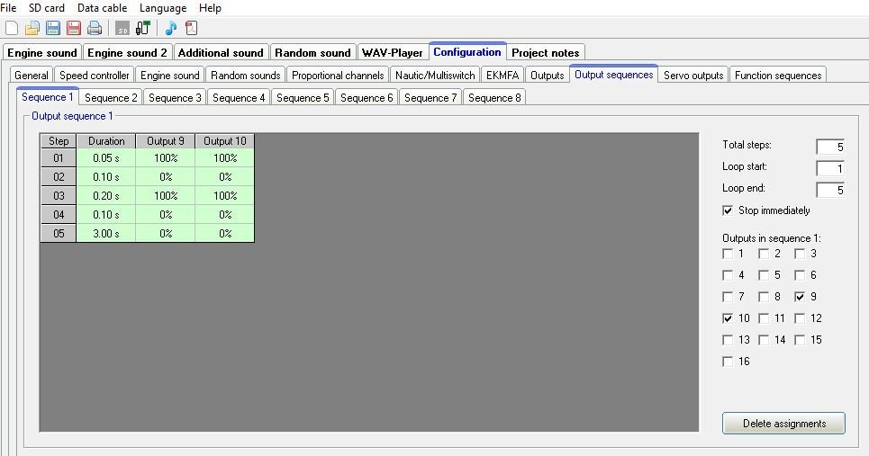The width and height of the screenshot is (869, 456).
Task: Save project with blue floppy disk icon
Action: [x=53, y=28]
